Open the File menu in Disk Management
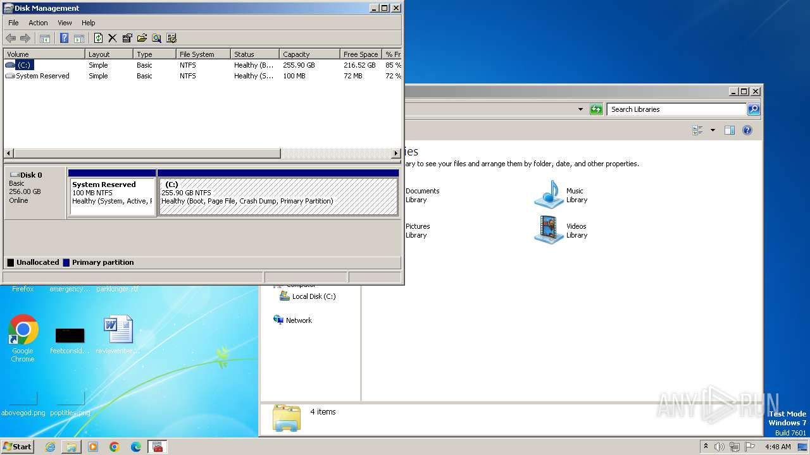This screenshot has height=455, width=810. 13,23
